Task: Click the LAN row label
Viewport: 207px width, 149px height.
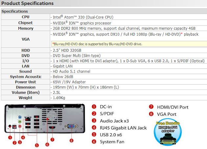Action: point(26,66)
